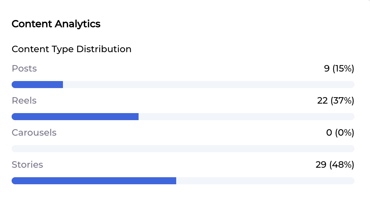Click the 15% percentage for Posts
Viewport: 370px width, 198px height.
[343, 68]
